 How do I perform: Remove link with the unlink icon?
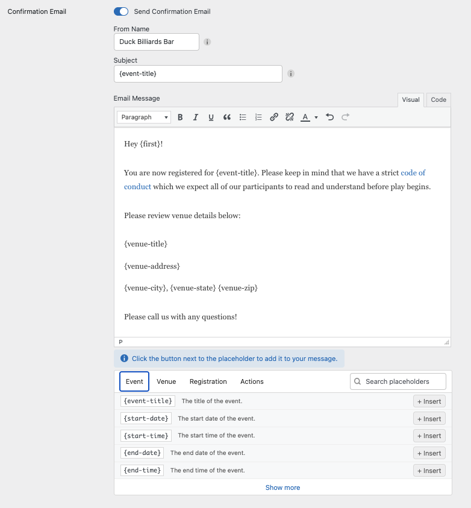pos(289,118)
